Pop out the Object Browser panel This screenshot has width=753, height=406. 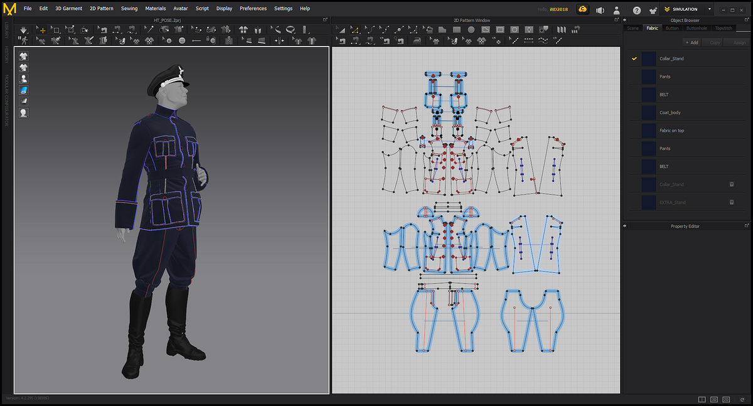(746, 20)
